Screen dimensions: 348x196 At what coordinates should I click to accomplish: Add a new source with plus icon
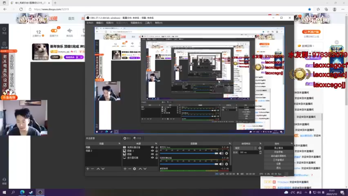tap(125, 169)
